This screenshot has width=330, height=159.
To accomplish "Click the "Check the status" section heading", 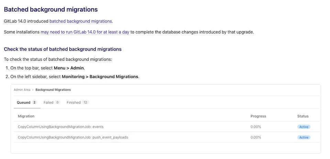I will pyautogui.click(x=63, y=49).
